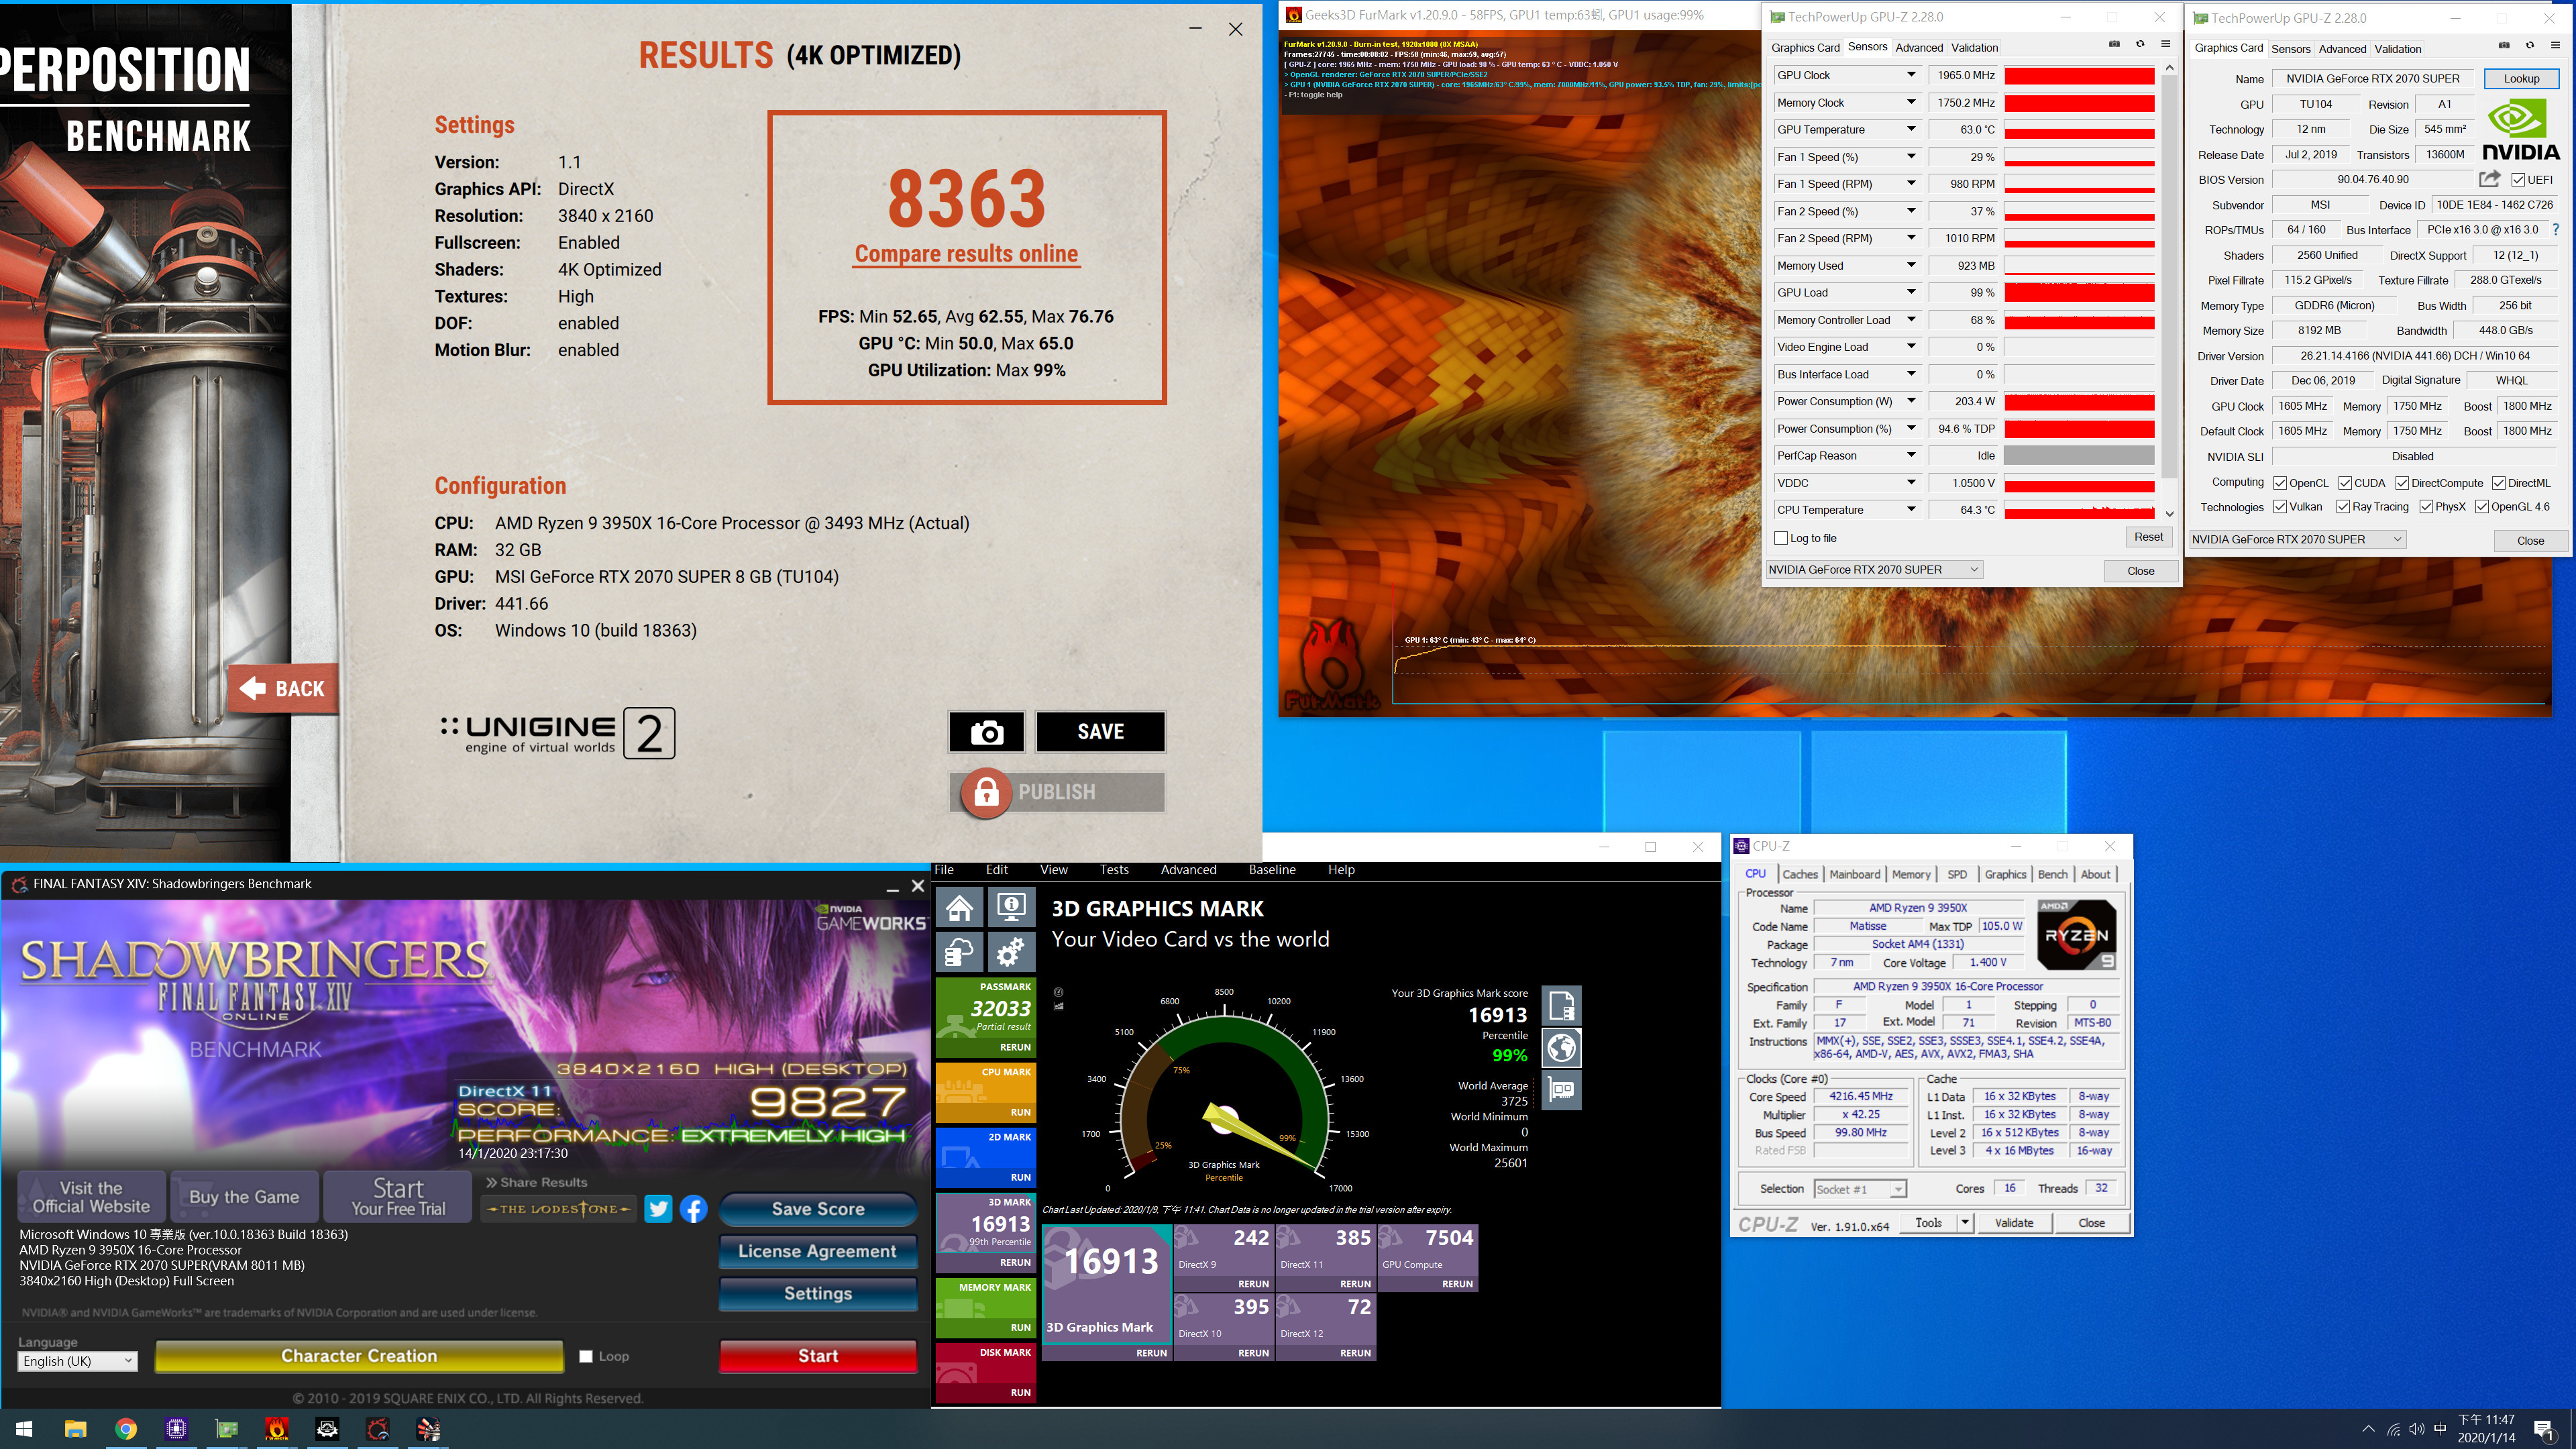Toggle Vulkan technologies checkbox

pos(2280,507)
